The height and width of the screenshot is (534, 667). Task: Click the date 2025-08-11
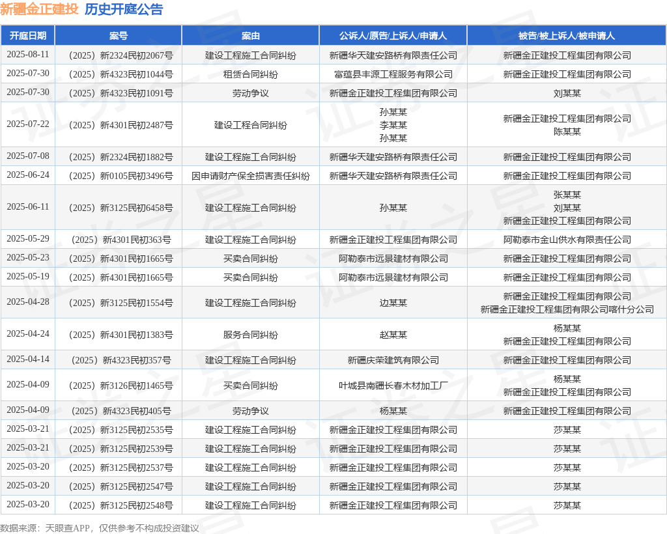27,55
